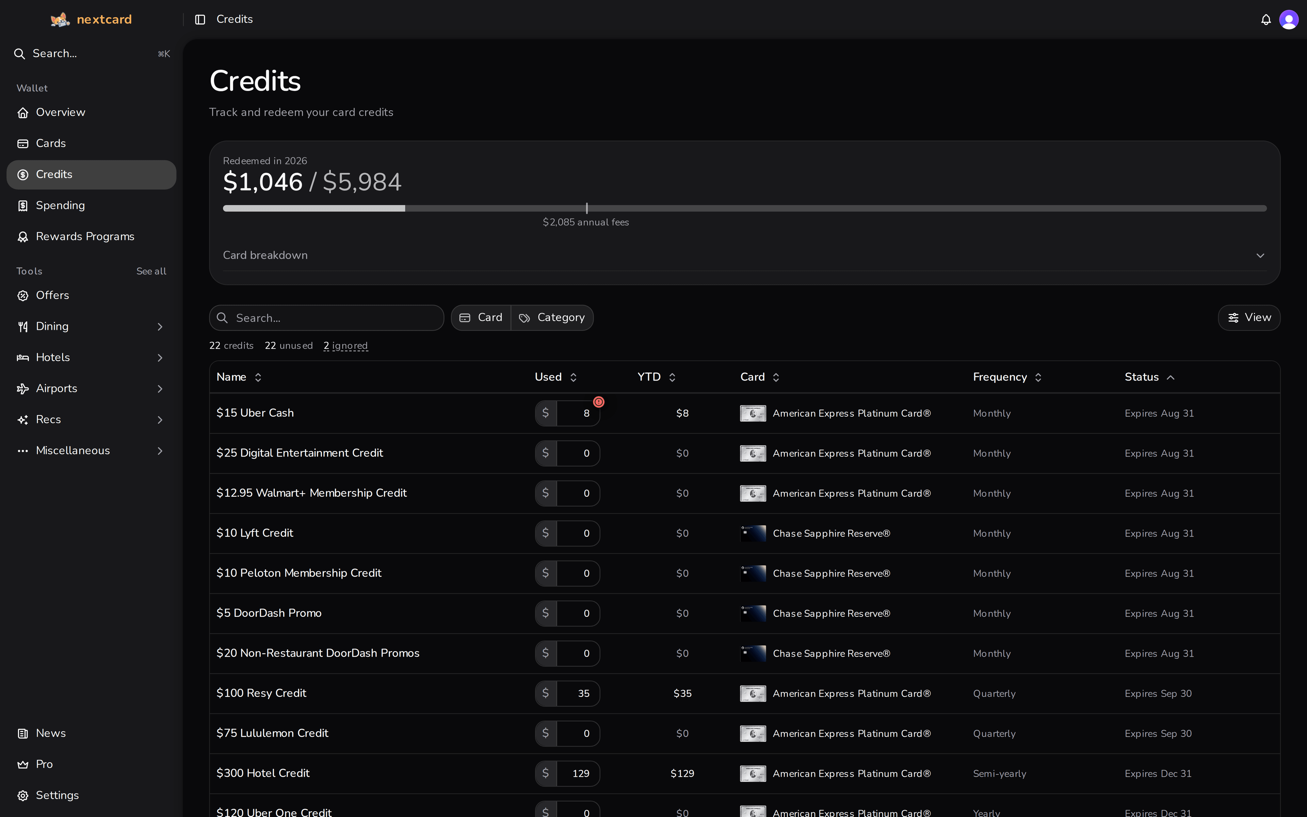
Task: Click the Amex Platinum thumbnail for $15 Uber Cash
Action: (753, 413)
